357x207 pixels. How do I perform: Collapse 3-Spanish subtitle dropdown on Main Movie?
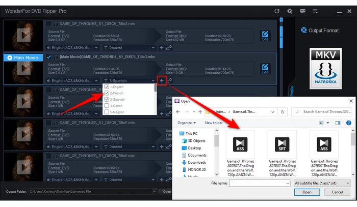click(153, 80)
